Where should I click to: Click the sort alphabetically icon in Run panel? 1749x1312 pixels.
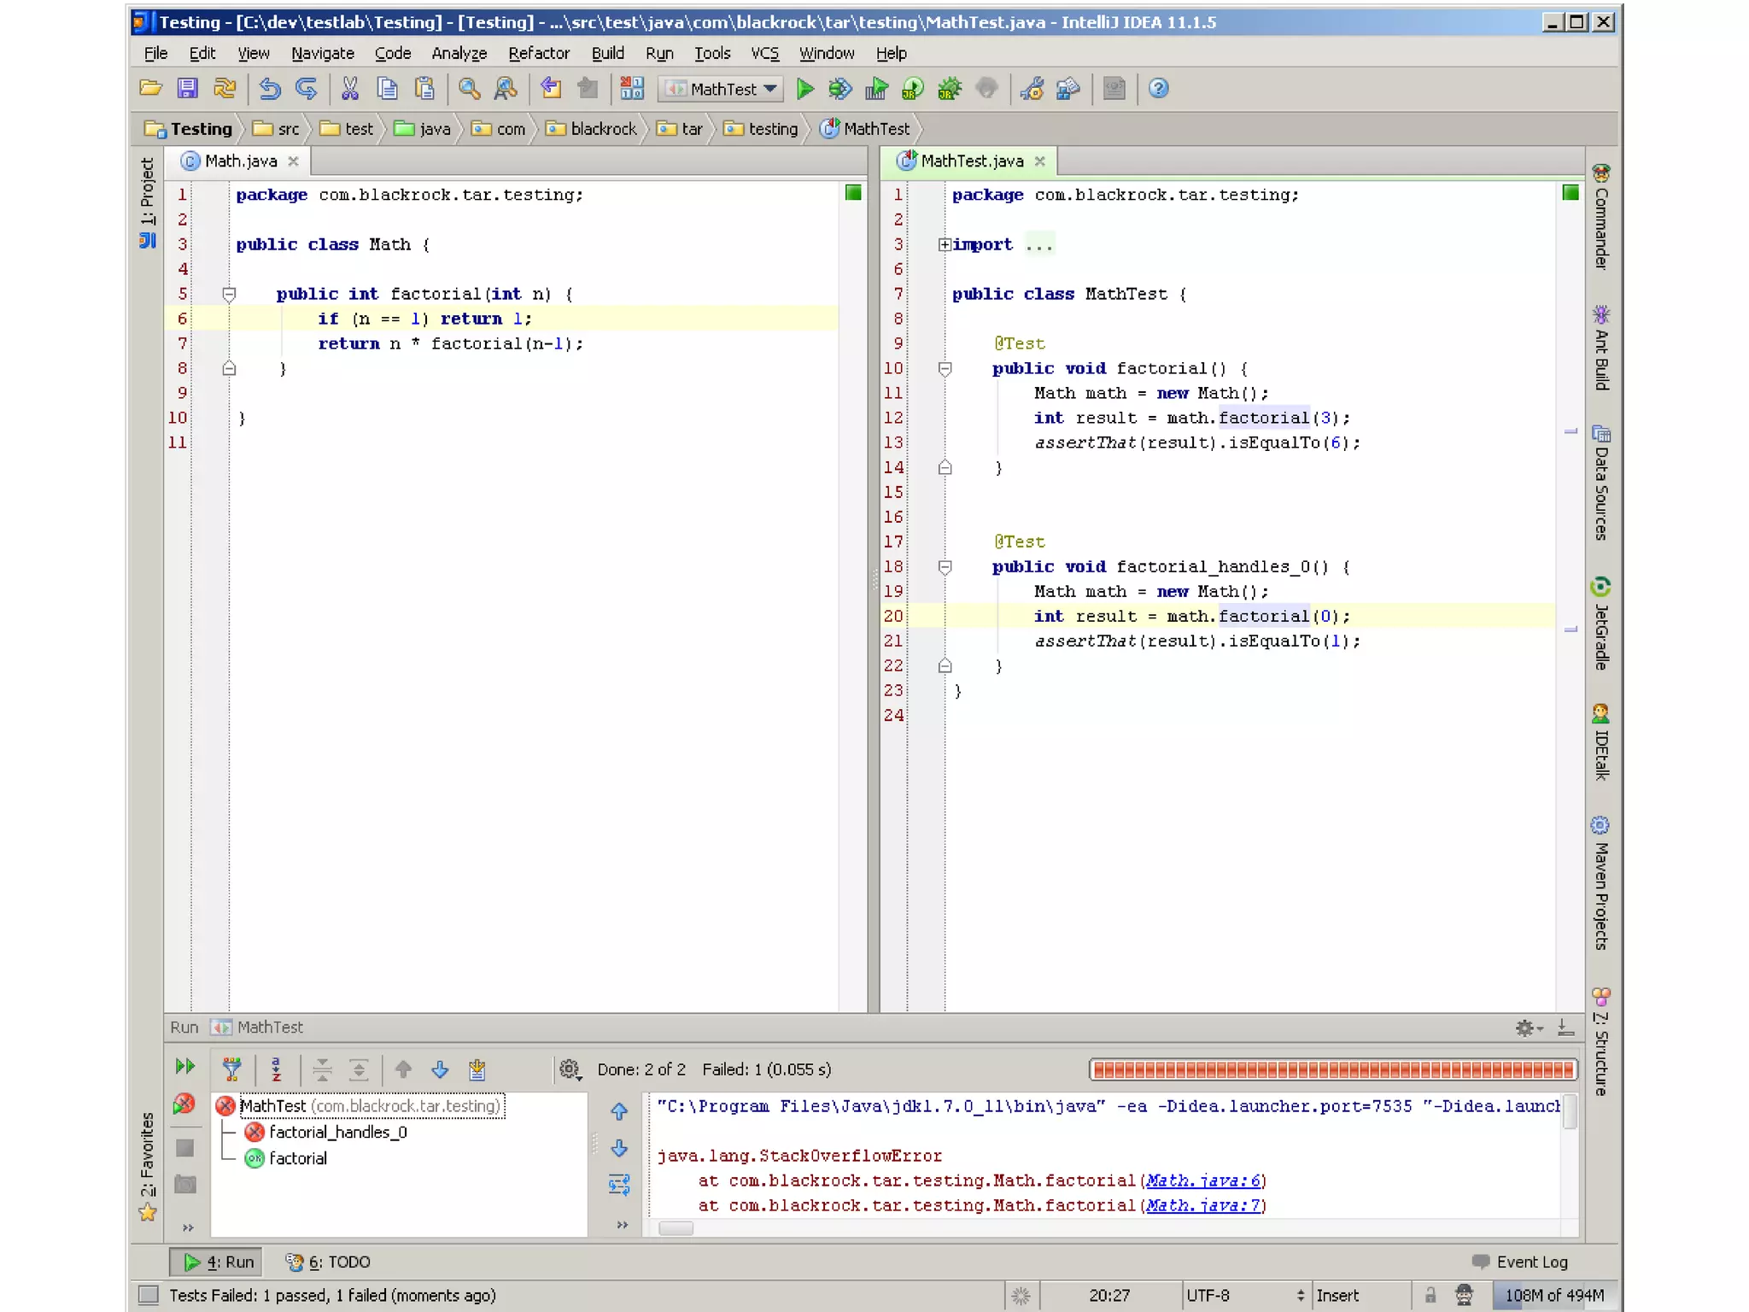click(x=276, y=1069)
